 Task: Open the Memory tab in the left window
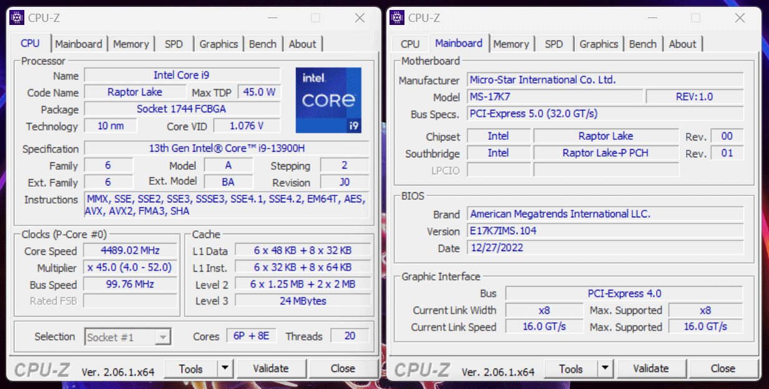[131, 44]
